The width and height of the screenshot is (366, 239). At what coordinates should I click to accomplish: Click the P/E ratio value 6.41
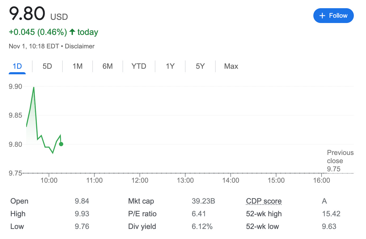199,214
